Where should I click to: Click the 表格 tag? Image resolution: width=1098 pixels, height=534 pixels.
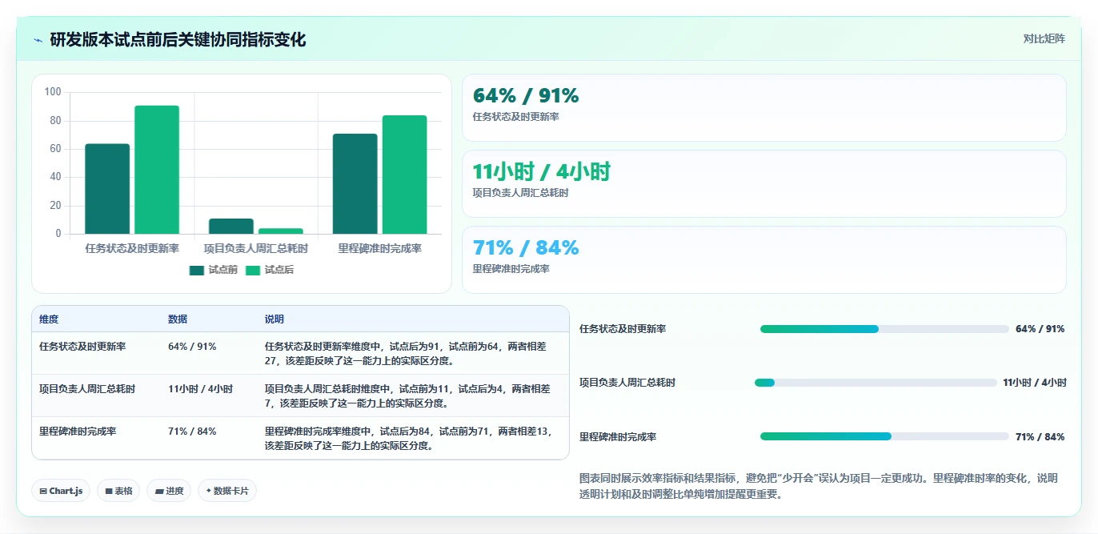pyautogui.click(x=118, y=491)
